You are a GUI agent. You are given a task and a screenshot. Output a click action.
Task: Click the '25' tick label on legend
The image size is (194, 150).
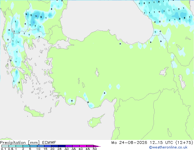59,149
